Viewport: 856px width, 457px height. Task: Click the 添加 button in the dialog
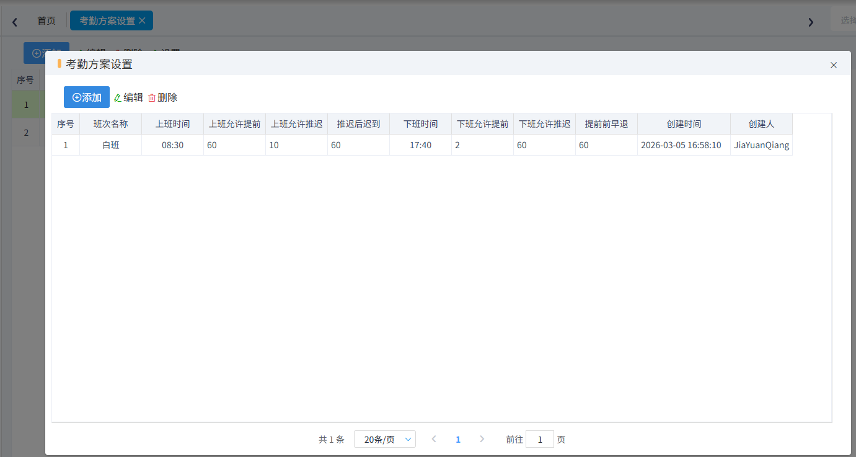pyautogui.click(x=87, y=97)
